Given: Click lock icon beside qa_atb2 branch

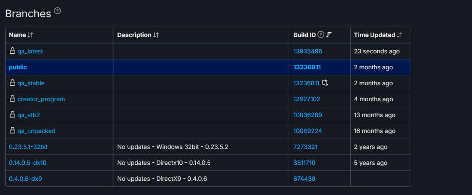Looking at the screenshot, I should (13, 115).
